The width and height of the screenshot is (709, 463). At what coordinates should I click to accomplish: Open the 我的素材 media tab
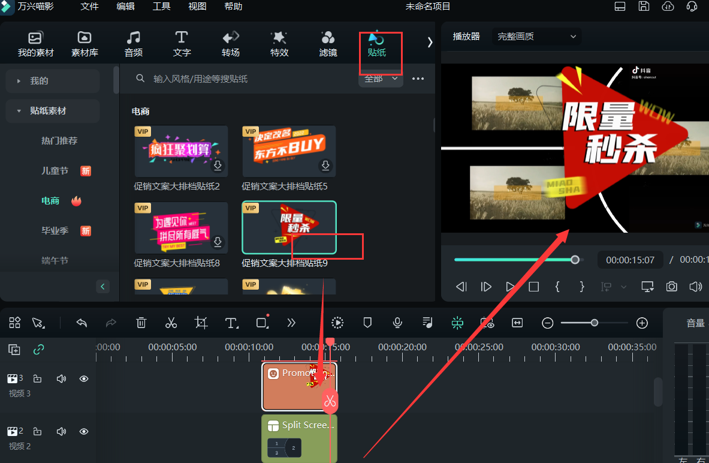click(35, 44)
